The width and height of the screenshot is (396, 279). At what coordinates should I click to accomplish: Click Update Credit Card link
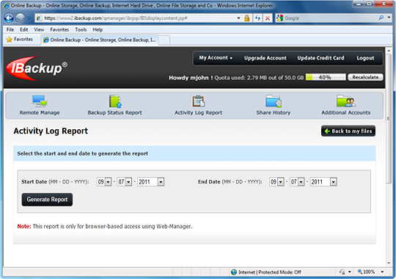[320, 58]
